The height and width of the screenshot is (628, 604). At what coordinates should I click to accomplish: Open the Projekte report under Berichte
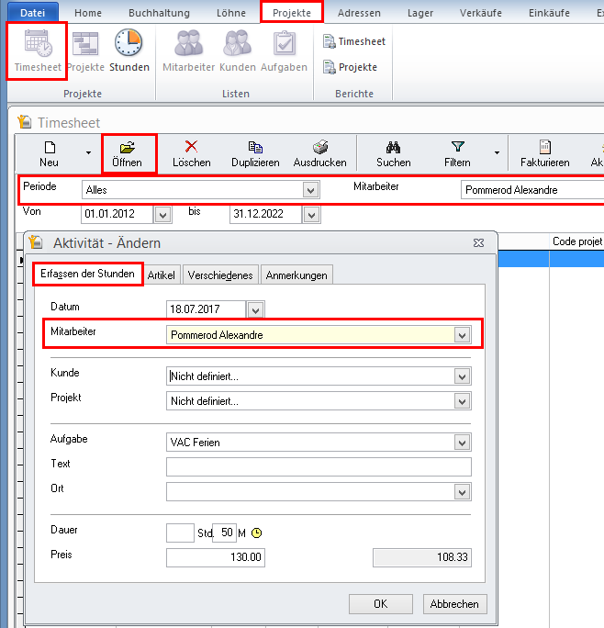tap(350, 67)
